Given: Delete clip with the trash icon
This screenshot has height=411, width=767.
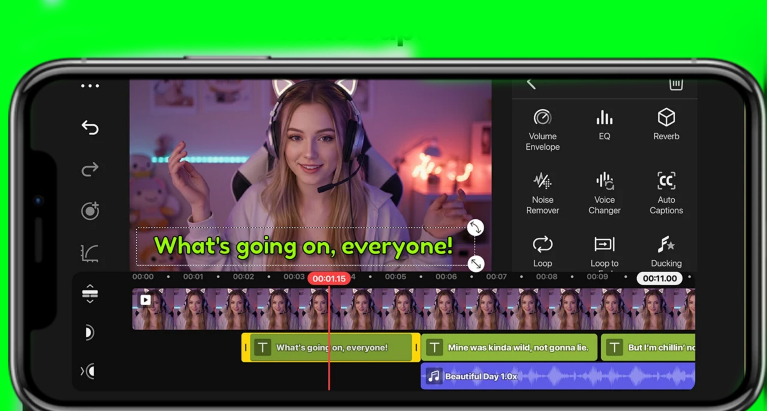Looking at the screenshot, I should (676, 84).
